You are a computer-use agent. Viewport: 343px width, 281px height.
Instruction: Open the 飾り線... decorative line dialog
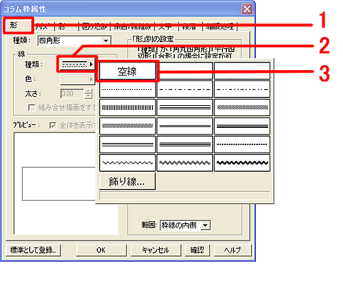tap(128, 181)
